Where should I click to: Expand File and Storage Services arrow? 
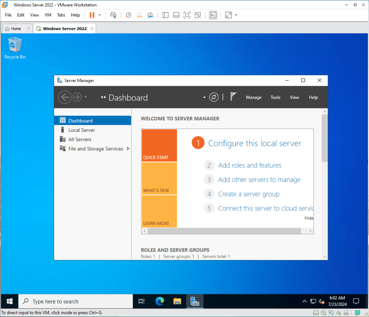128,149
